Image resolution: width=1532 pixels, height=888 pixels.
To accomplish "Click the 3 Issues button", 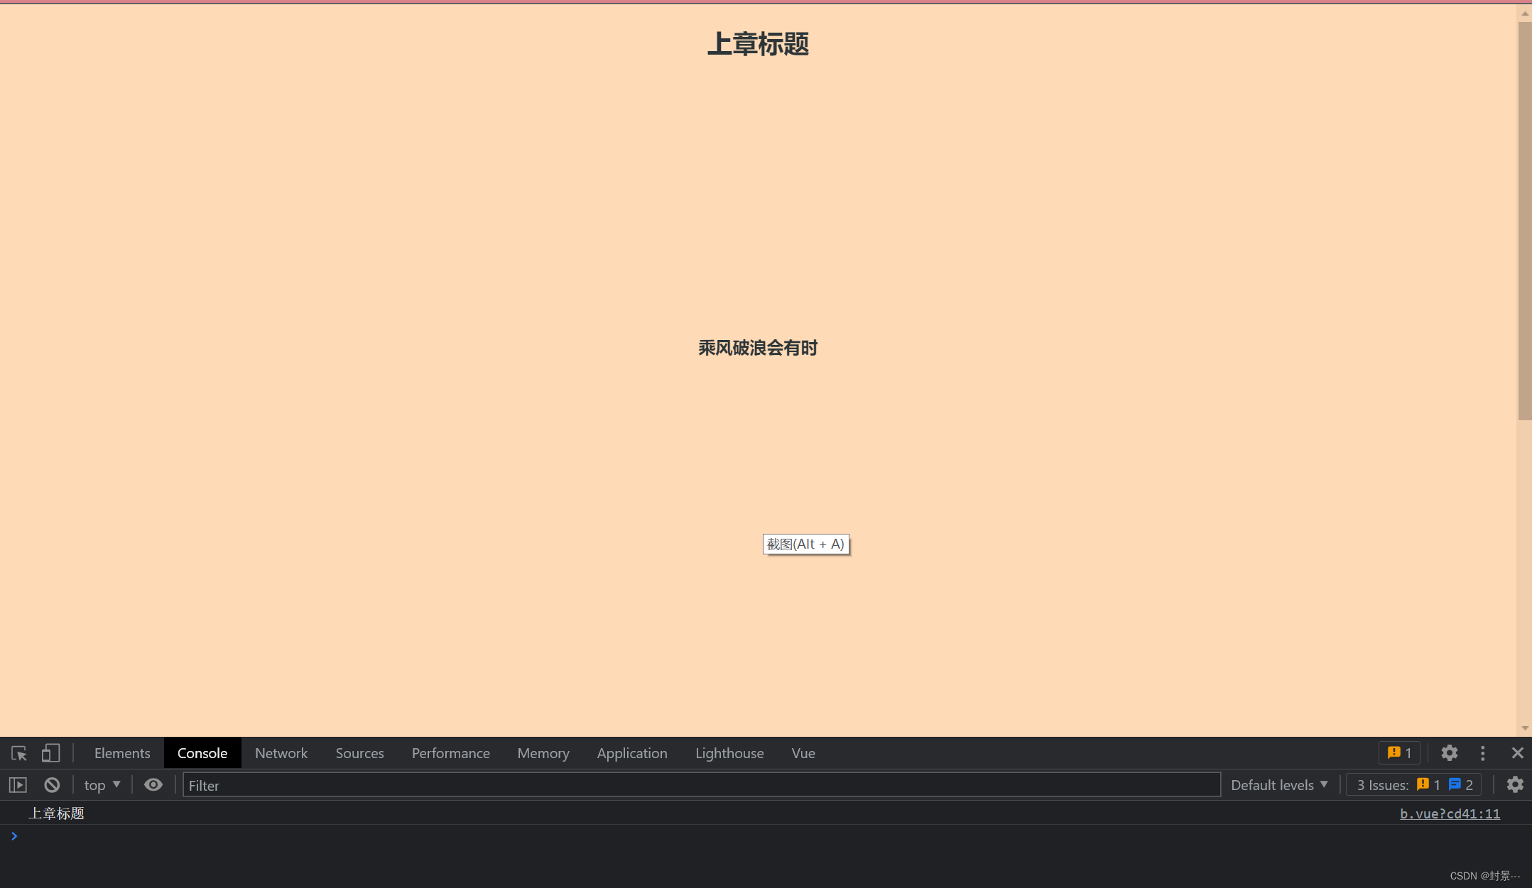I will tap(1382, 785).
